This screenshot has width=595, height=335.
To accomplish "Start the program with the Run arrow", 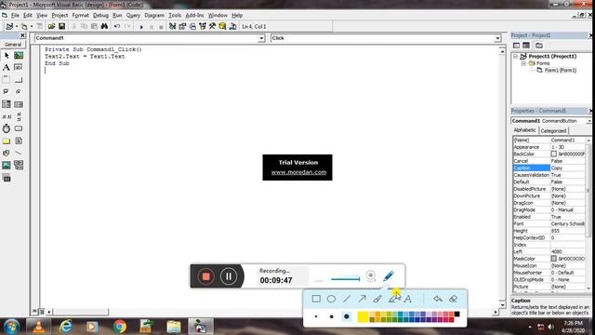I will pyautogui.click(x=141, y=27).
